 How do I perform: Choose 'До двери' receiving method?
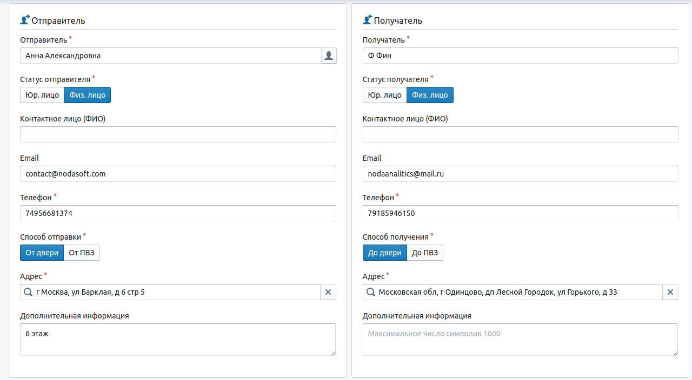tap(384, 253)
